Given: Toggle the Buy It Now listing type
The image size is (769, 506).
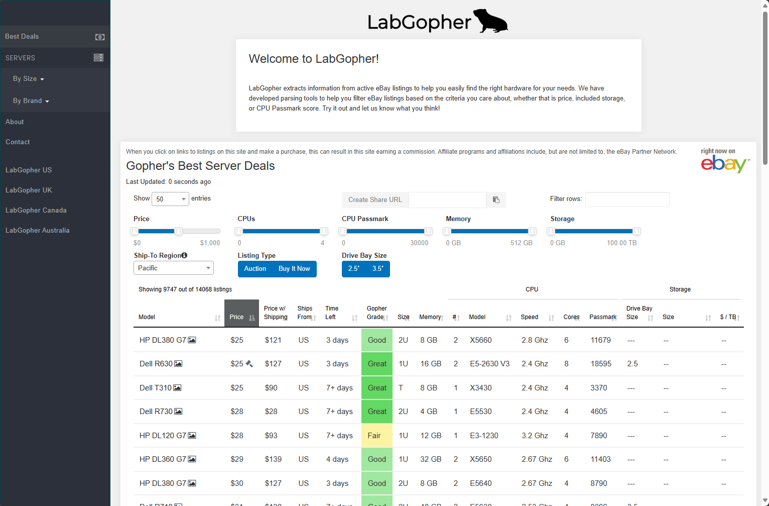Looking at the screenshot, I should [295, 269].
